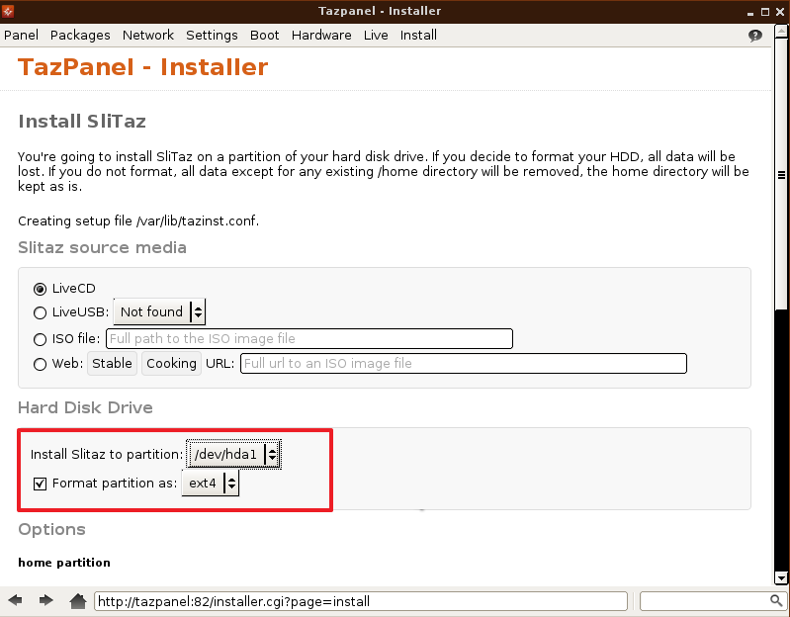Go back with the left arrow icon
790x617 pixels.
click(16, 600)
